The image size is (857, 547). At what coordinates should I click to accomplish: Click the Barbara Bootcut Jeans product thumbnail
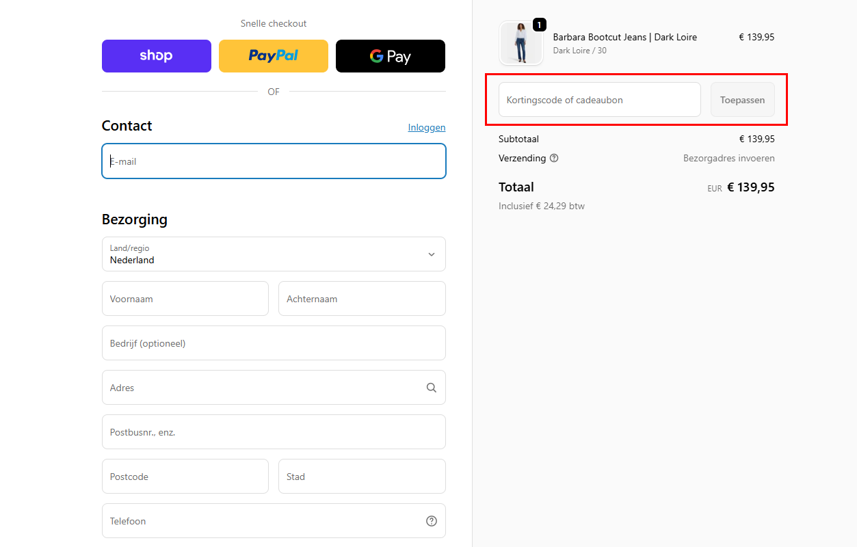point(521,43)
